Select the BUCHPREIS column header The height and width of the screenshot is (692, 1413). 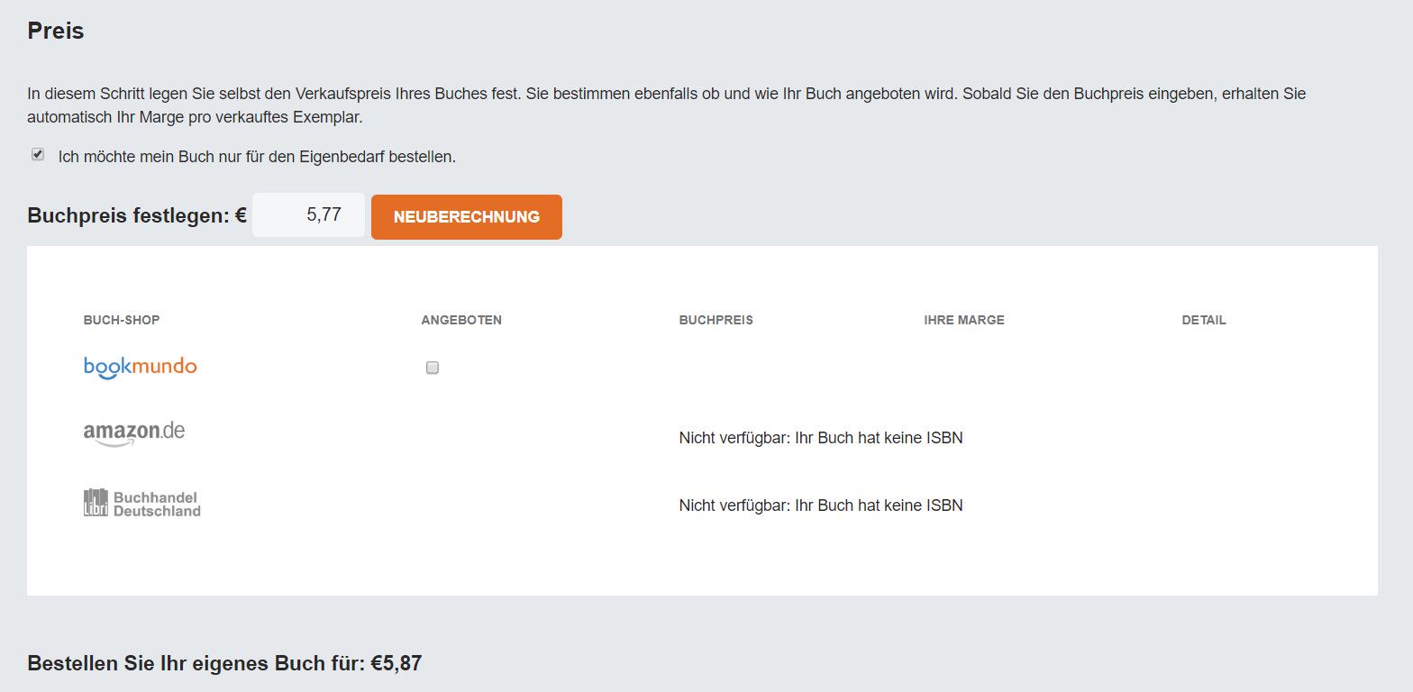(x=716, y=320)
